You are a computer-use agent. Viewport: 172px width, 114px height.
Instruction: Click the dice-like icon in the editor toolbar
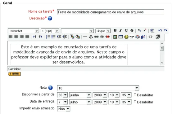(138, 37)
